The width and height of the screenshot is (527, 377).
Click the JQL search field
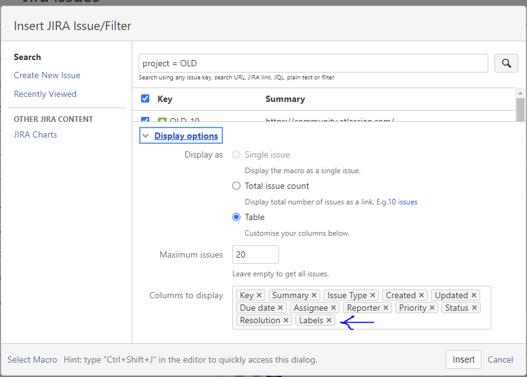[313, 63]
